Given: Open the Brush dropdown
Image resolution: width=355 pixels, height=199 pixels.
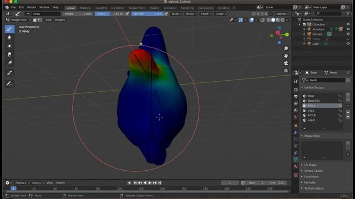Looking at the screenshot, I should (x=176, y=14).
